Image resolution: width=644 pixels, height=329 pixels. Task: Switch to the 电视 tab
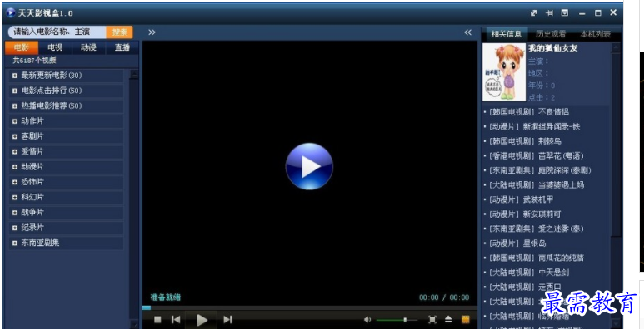(x=55, y=47)
